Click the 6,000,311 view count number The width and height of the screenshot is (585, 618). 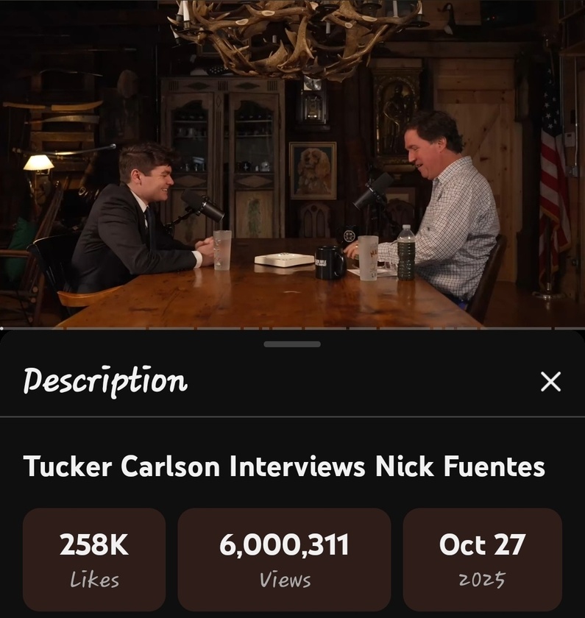(284, 544)
